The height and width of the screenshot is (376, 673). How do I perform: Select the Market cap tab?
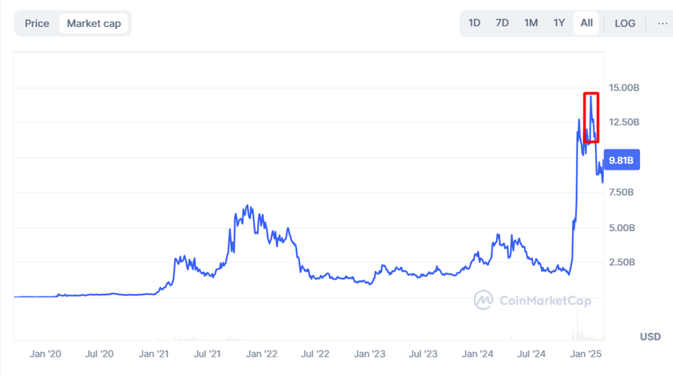93,23
